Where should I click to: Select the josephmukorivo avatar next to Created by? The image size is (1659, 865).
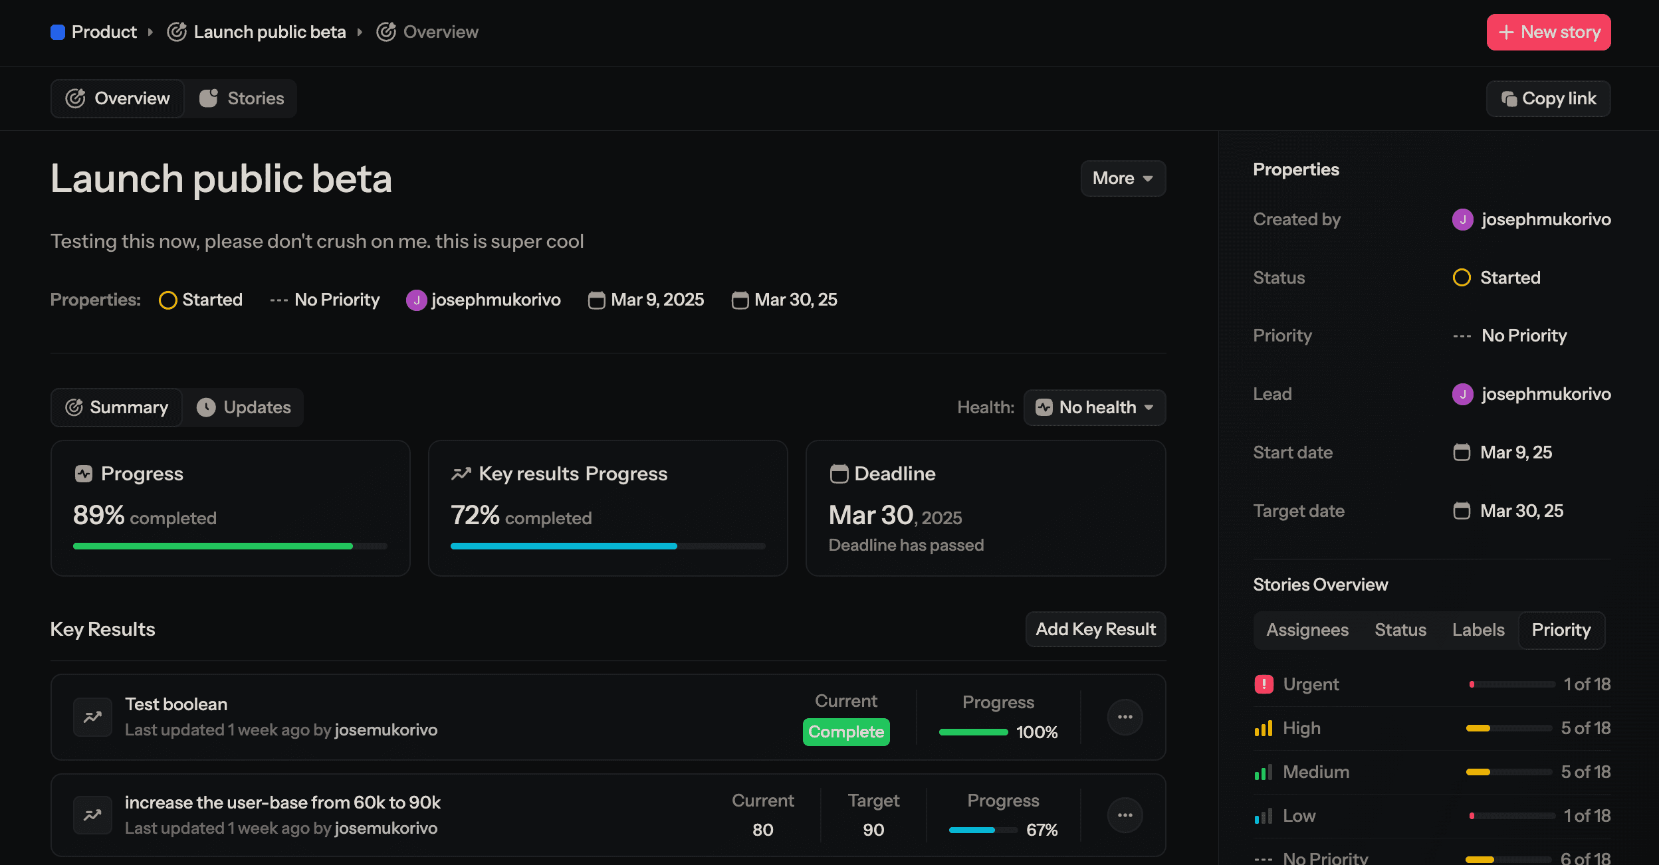(1463, 219)
